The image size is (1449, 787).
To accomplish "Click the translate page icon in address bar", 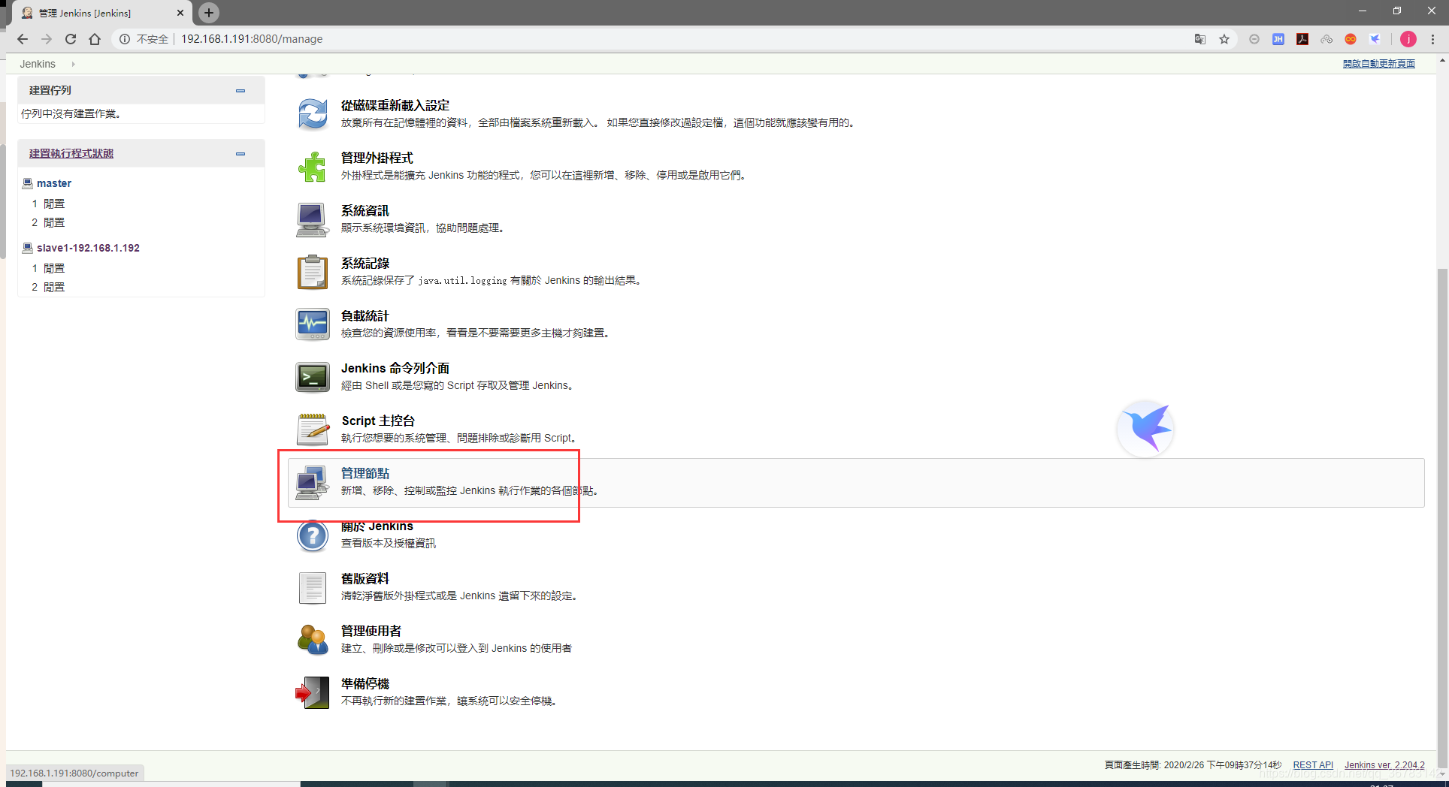I will pos(1200,39).
